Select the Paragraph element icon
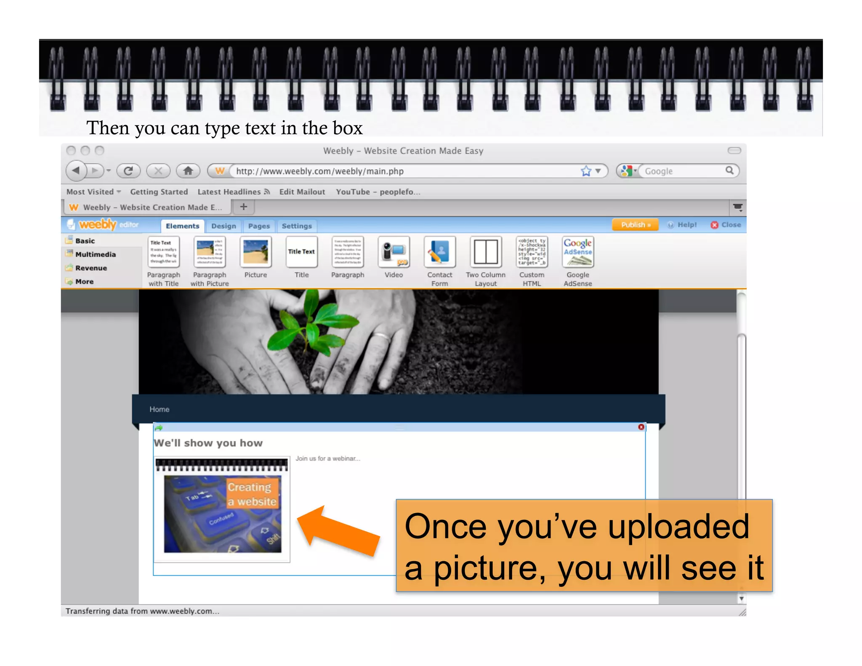The image size is (862, 666). 348,252
